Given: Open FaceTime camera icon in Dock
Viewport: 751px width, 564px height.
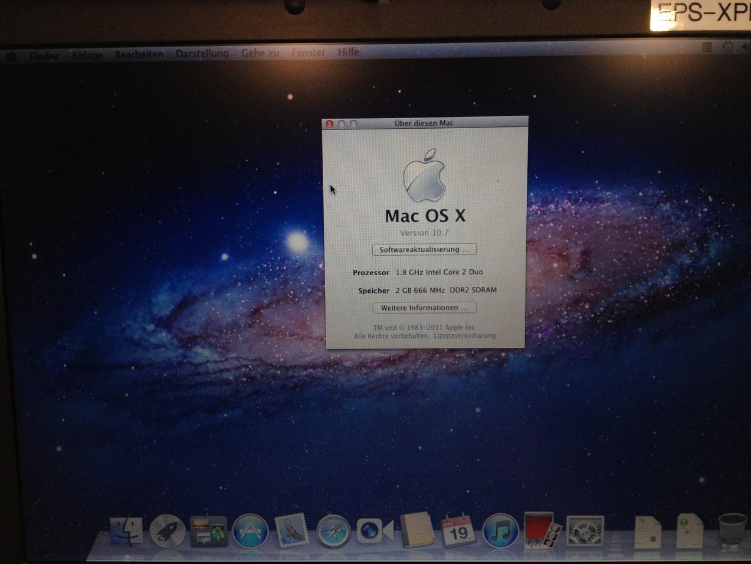Looking at the screenshot, I should [375, 531].
